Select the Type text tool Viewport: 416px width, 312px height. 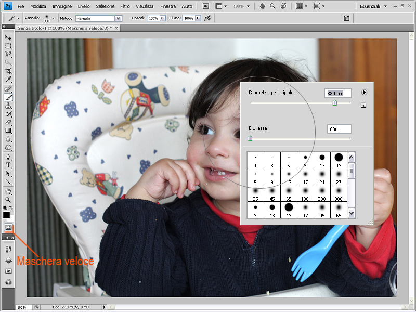point(8,165)
